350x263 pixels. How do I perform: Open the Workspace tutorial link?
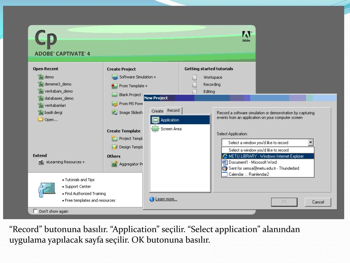[213, 77]
